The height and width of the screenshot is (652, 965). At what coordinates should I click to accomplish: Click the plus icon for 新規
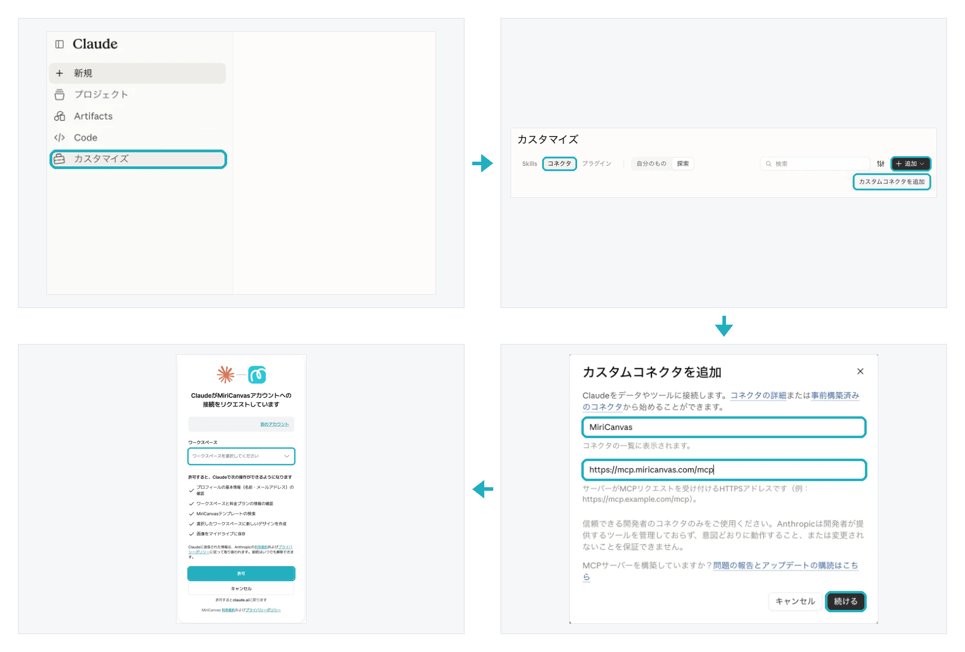point(59,73)
